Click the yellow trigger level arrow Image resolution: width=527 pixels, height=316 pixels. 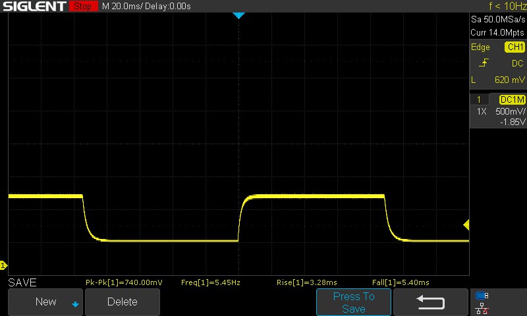point(466,224)
